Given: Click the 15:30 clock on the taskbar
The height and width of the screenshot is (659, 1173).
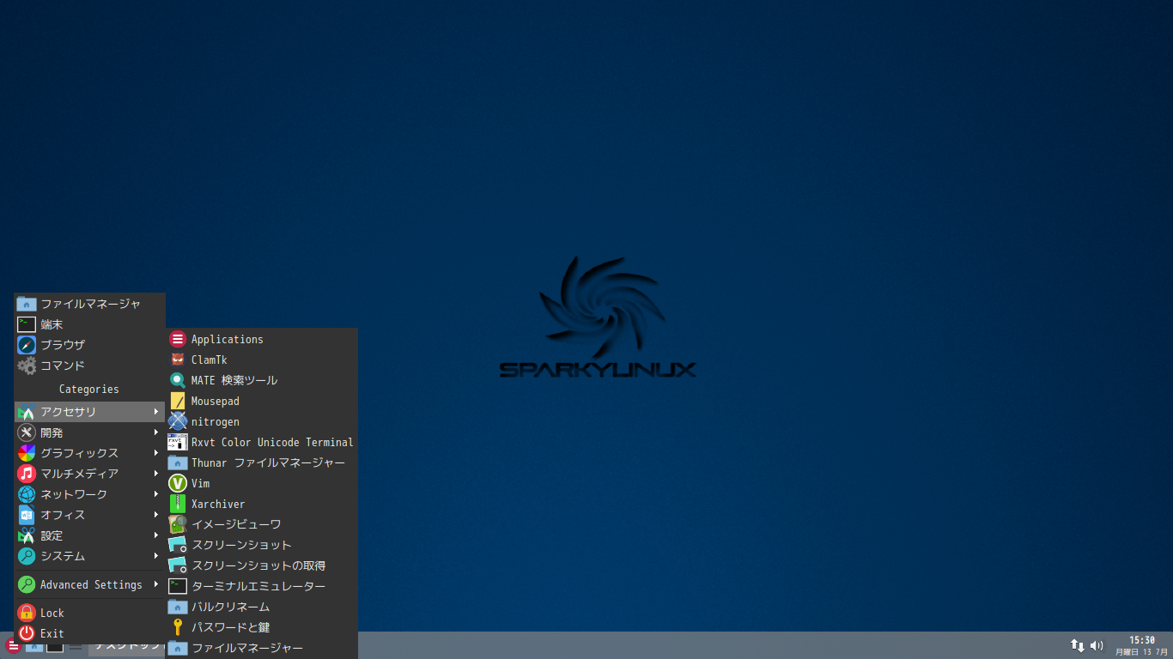Looking at the screenshot, I should click(x=1141, y=640).
